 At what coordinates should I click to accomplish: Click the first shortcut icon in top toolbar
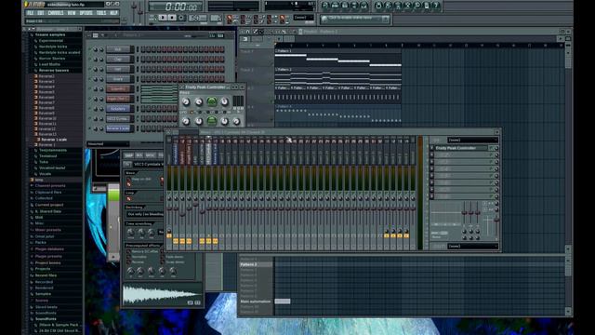(325, 6)
